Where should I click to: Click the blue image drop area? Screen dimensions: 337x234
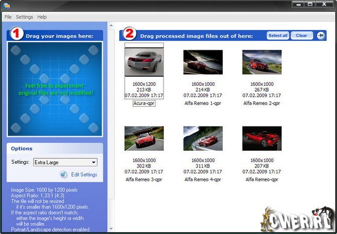click(55, 89)
